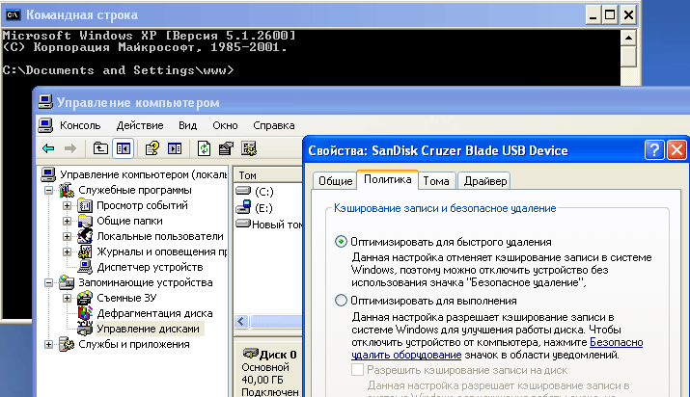Screen dimensions: 690x397
Task: Expand the Общие папки node
Action: [67, 221]
